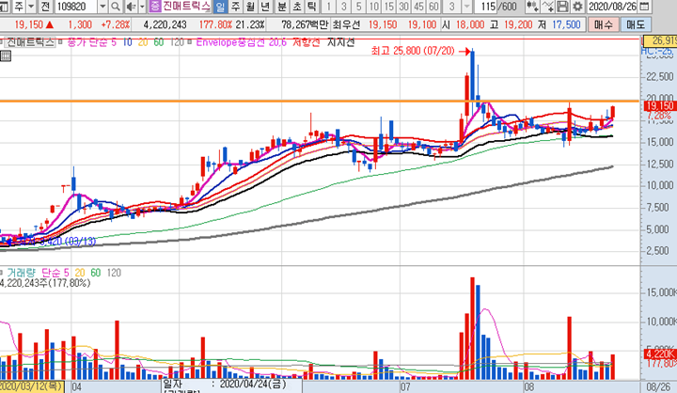Click the stock code input 109820
677x393 pixels.
pyautogui.click(x=76, y=7)
